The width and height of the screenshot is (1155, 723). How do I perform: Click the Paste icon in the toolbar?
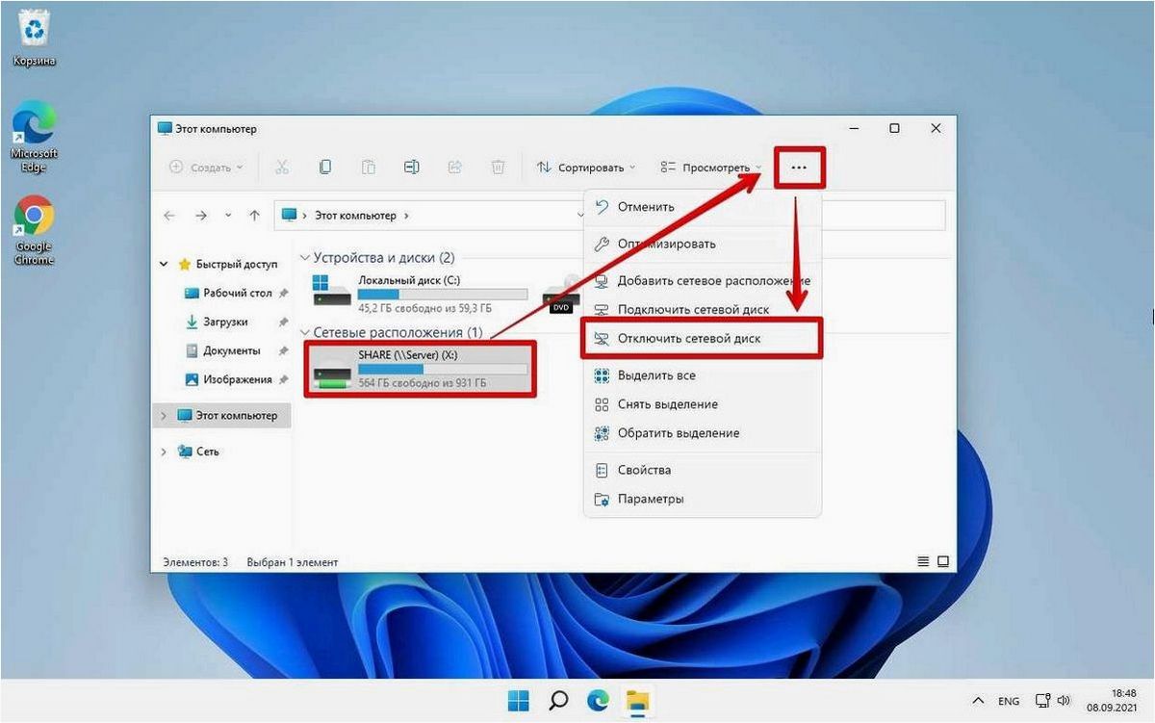pyautogui.click(x=369, y=167)
